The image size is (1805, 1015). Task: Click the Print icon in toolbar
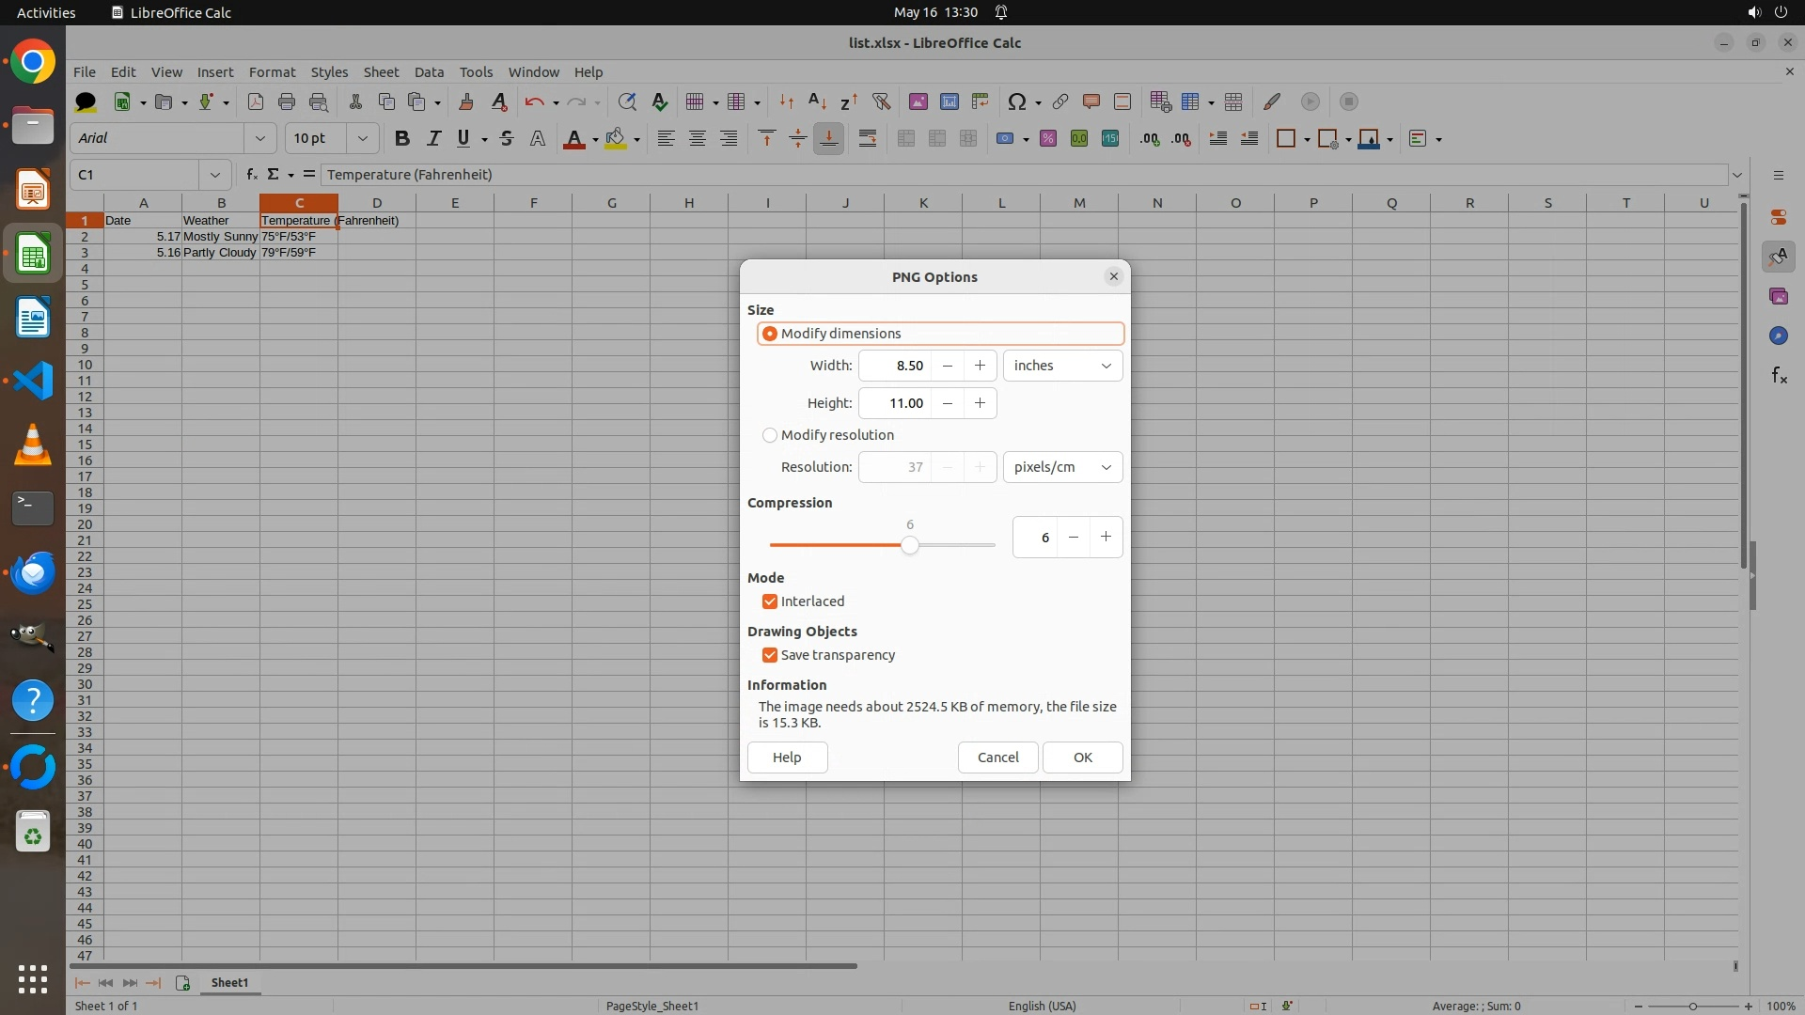287,101
